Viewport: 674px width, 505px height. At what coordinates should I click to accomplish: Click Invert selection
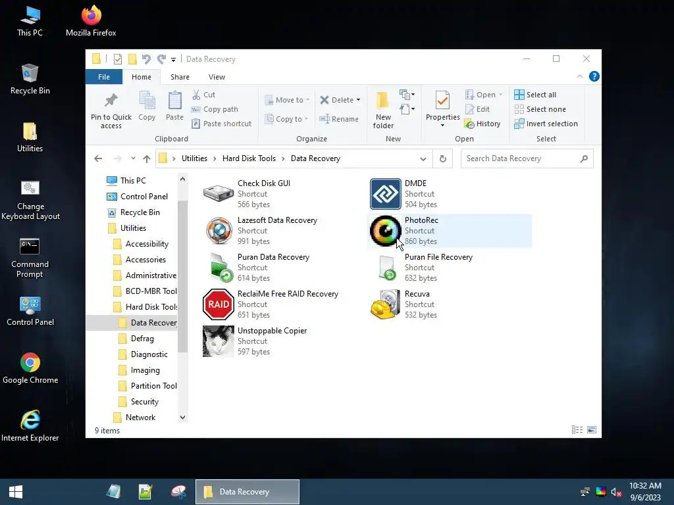pyautogui.click(x=546, y=124)
